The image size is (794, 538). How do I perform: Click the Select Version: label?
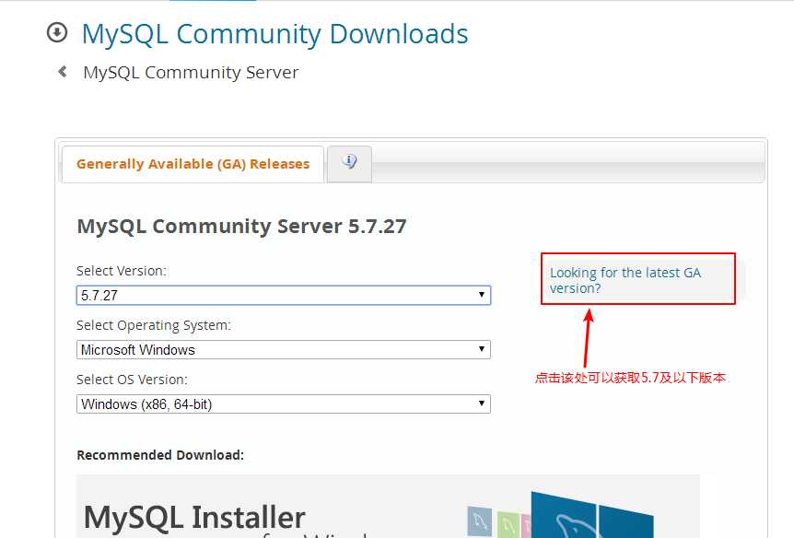[x=121, y=271]
